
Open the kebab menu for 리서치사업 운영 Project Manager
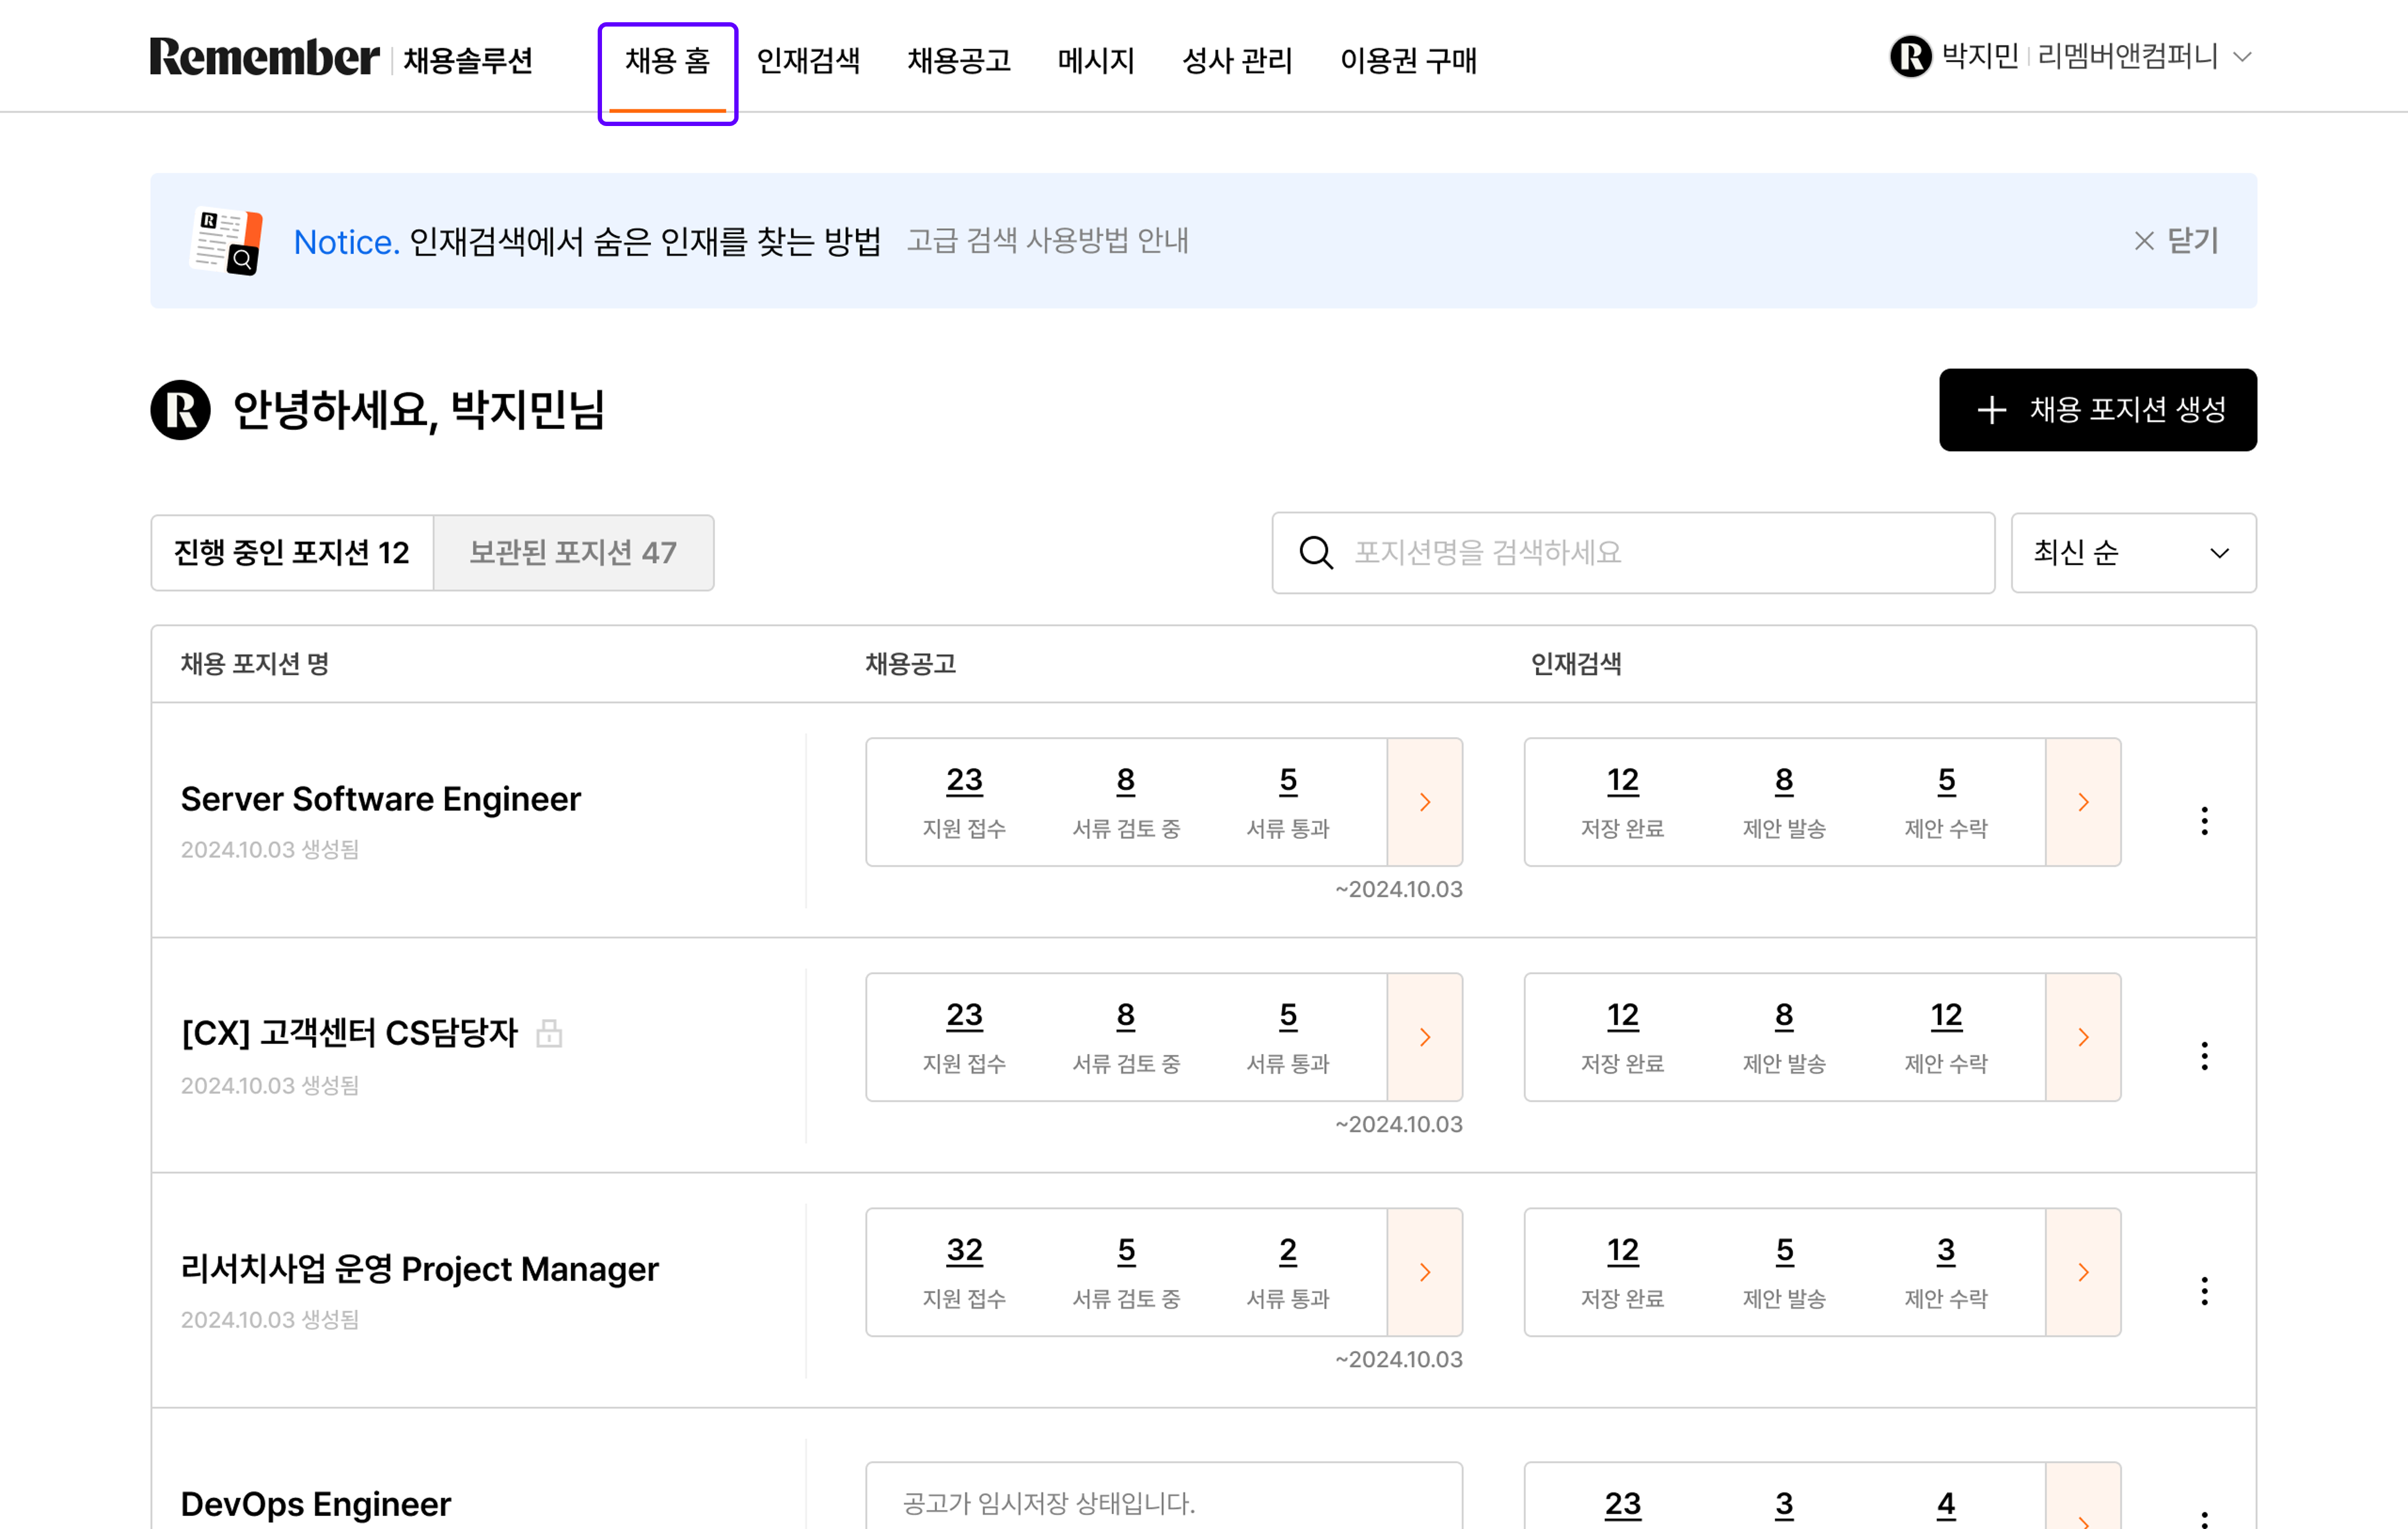tap(2204, 1290)
